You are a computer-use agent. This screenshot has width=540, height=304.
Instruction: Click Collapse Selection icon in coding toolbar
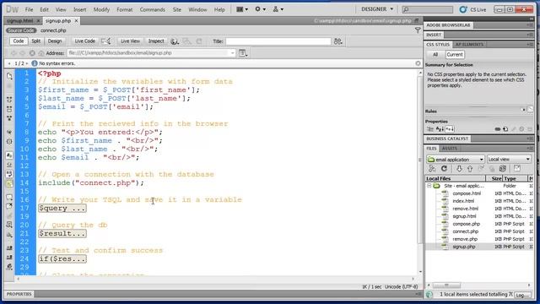(x=9, y=109)
